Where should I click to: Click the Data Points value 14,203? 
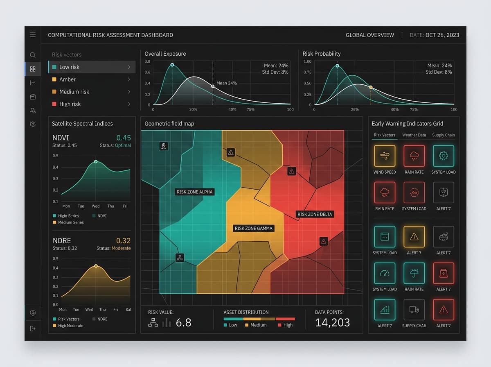[x=332, y=323]
